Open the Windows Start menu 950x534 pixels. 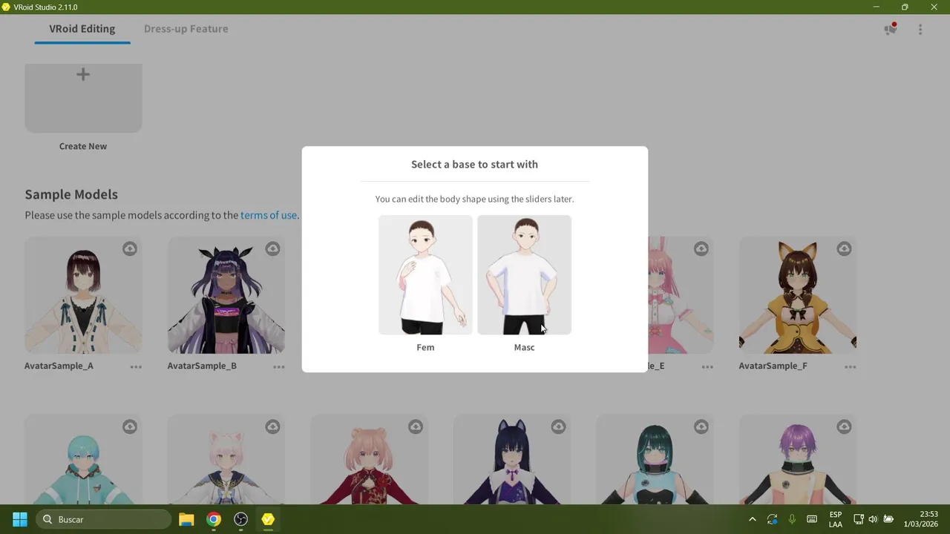tap(20, 519)
